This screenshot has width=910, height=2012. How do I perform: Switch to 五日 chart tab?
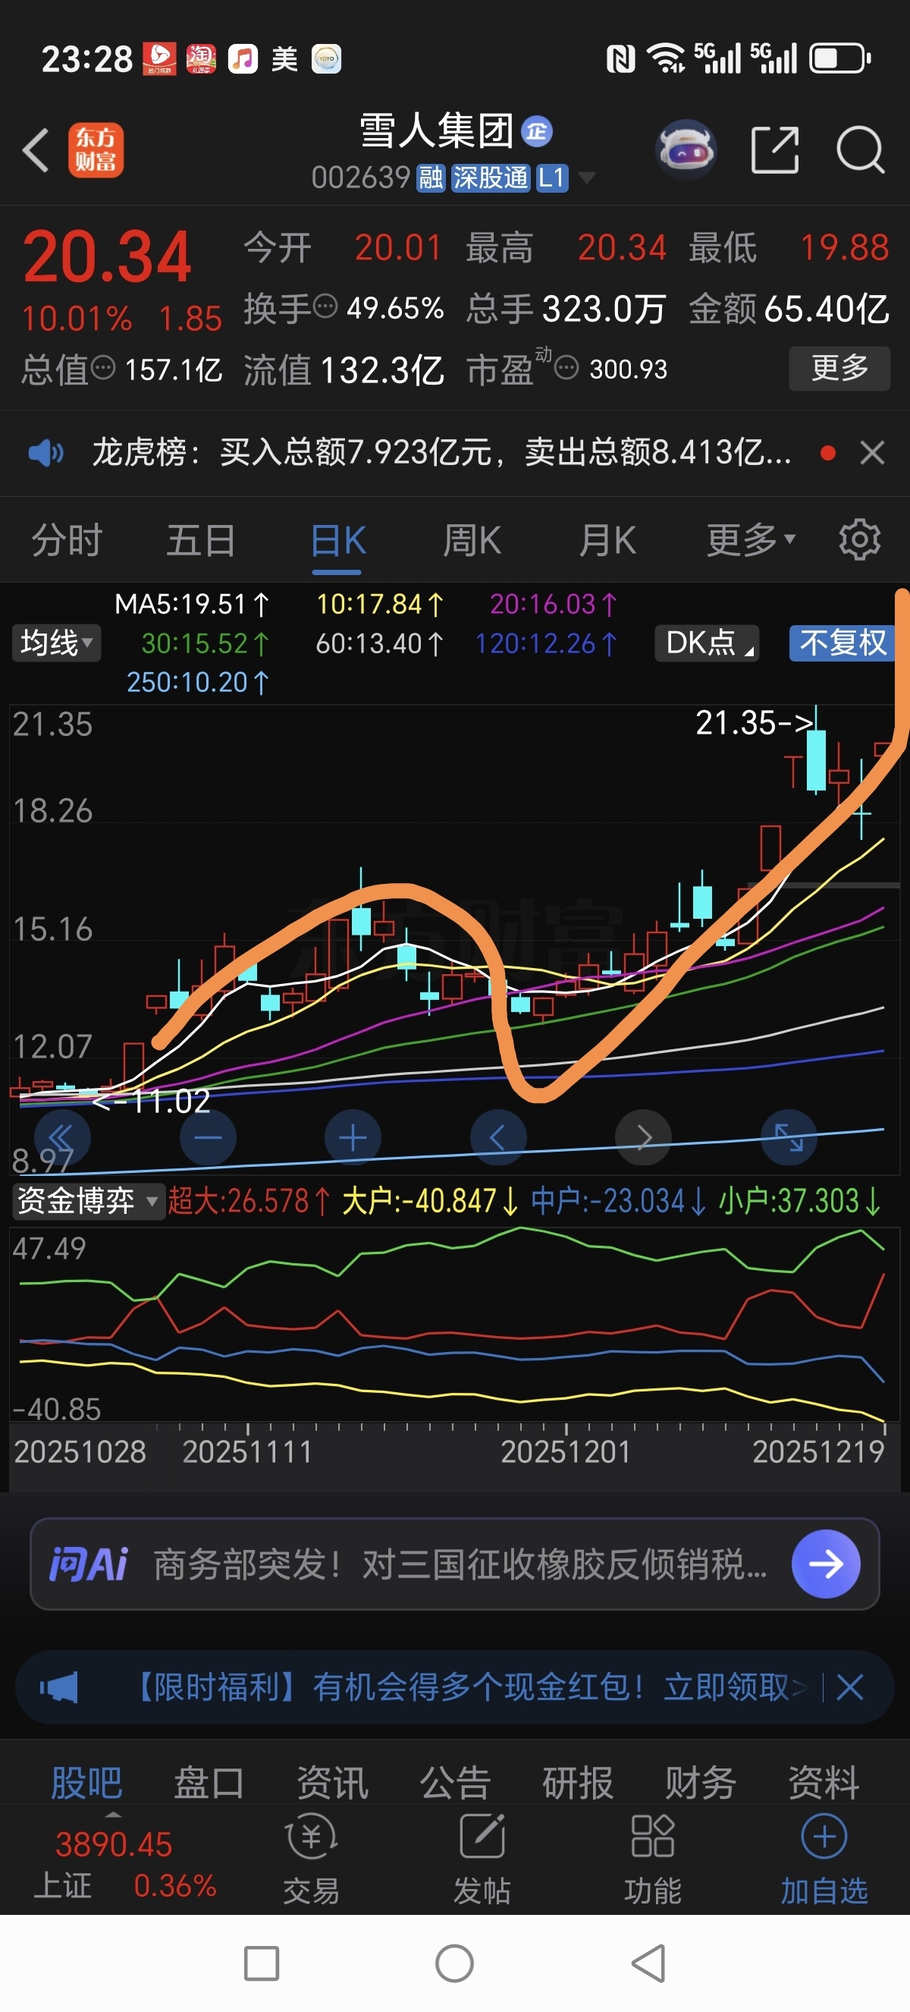202,539
